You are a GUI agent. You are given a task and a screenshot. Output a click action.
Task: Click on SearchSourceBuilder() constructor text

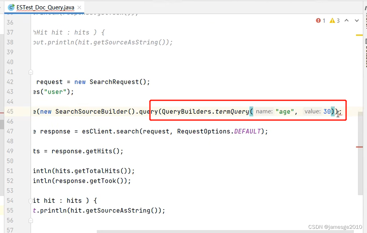pyautogui.click(x=95, y=111)
